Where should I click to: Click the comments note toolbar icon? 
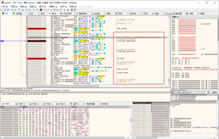click(x=48, y=10)
